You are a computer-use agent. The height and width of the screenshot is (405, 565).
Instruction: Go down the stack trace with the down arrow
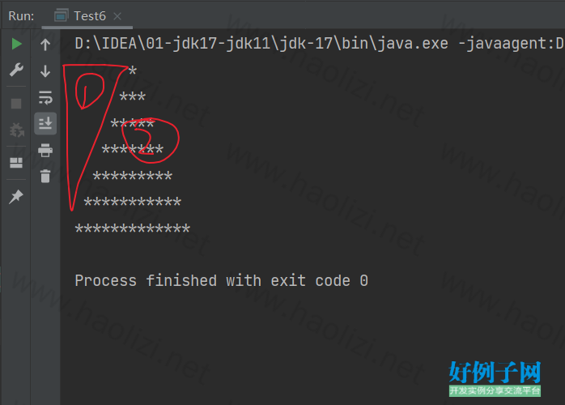(45, 71)
